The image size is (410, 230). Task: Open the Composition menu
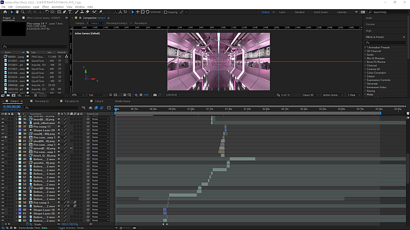tap(23, 7)
